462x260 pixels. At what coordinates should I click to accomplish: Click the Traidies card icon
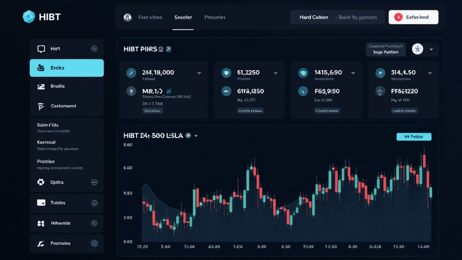point(41,203)
